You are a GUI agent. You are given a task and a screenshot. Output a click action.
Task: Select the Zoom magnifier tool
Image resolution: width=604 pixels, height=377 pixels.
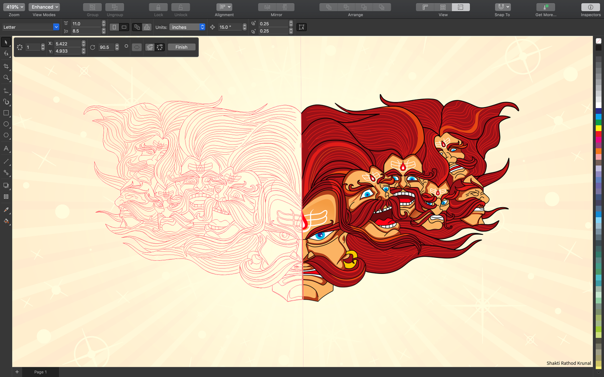click(x=6, y=77)
